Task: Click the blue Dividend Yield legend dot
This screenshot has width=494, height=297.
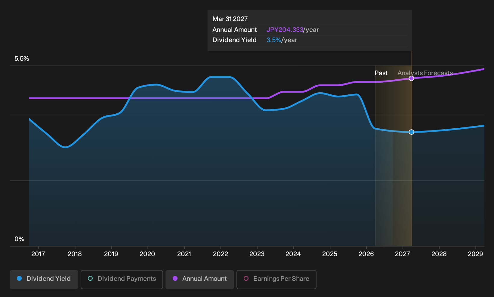Action: pos(19,278)
